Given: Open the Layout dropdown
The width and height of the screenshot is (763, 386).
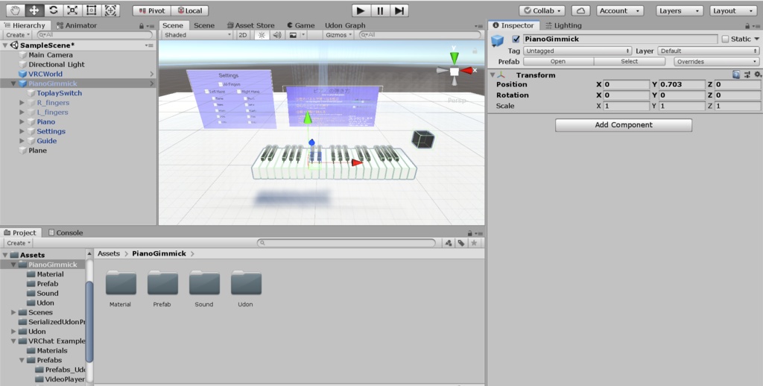Looking at the screenshot, I should (733, 10).
